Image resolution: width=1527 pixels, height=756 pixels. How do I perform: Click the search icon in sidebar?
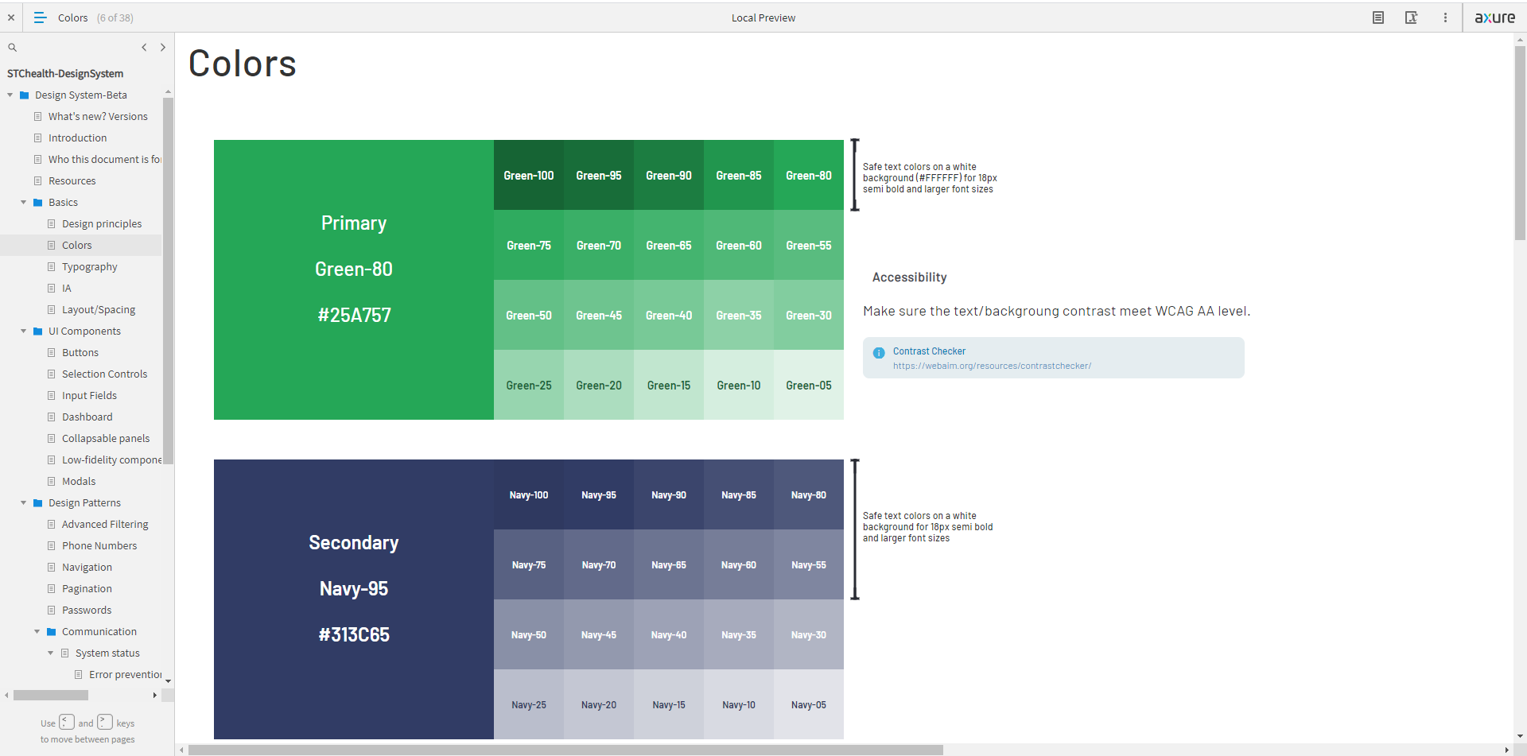click(x=13, y=48)
